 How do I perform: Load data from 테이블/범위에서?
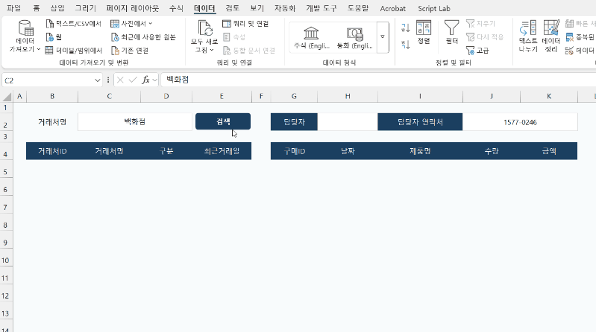73,51
